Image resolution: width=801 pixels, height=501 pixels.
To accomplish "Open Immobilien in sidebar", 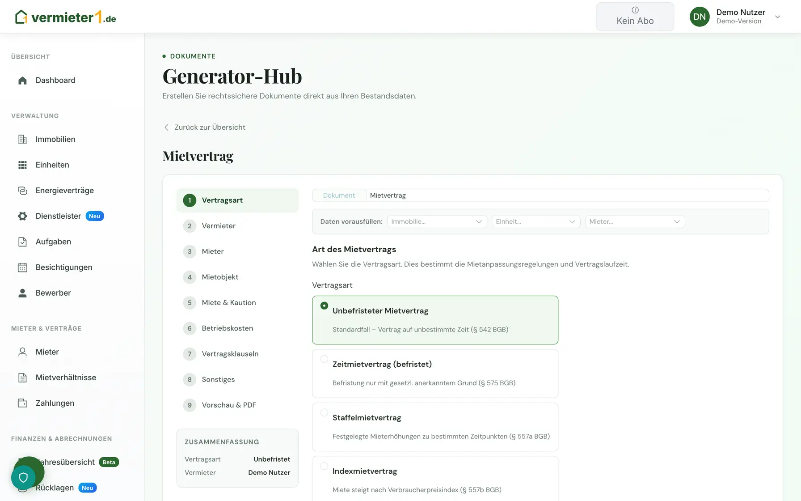I will click(55, 139).
